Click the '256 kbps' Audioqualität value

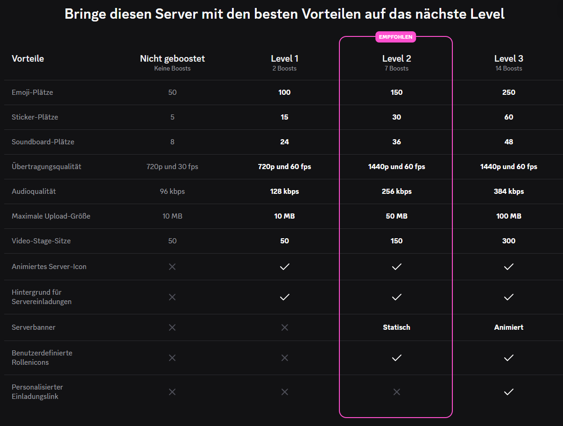point(397,192)
